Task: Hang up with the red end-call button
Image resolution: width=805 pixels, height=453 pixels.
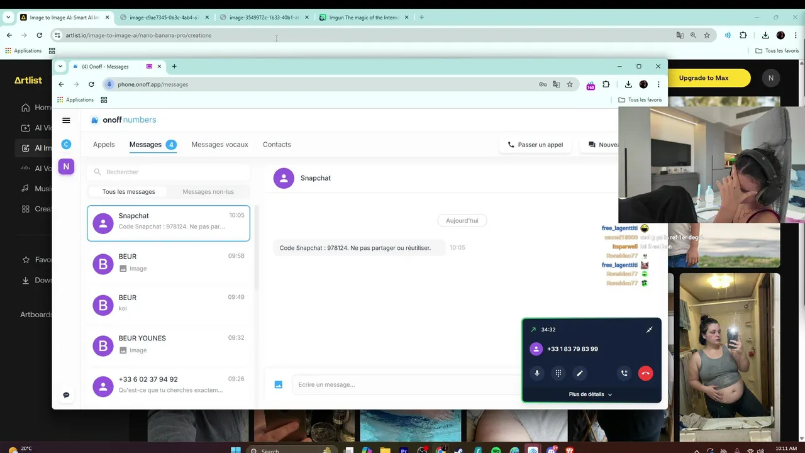Action: click(645, 373)
